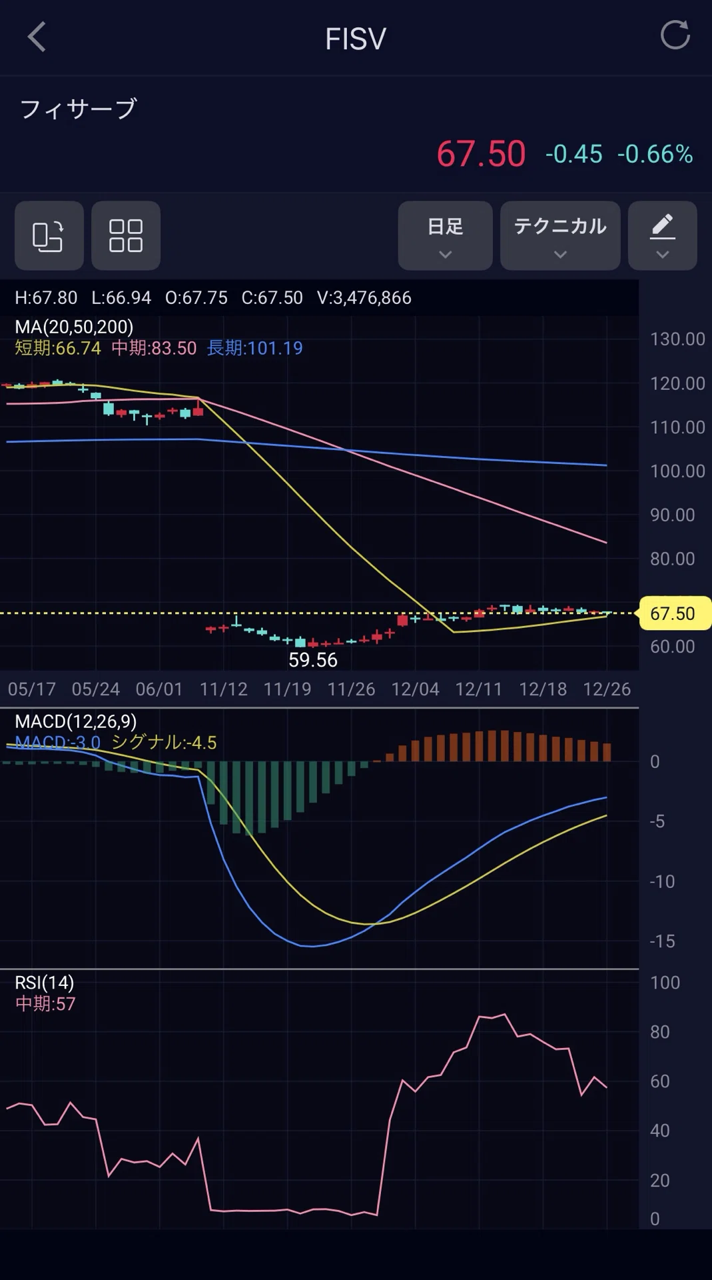Image resolution: width=712 pixels, height=1280 pixels.
Task: Tap the 100.00 price axis label
Action: pos(677,471)
